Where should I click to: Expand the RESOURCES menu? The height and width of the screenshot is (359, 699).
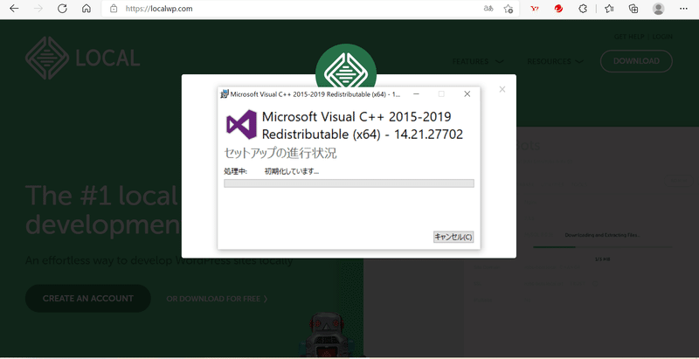(555, 61)
